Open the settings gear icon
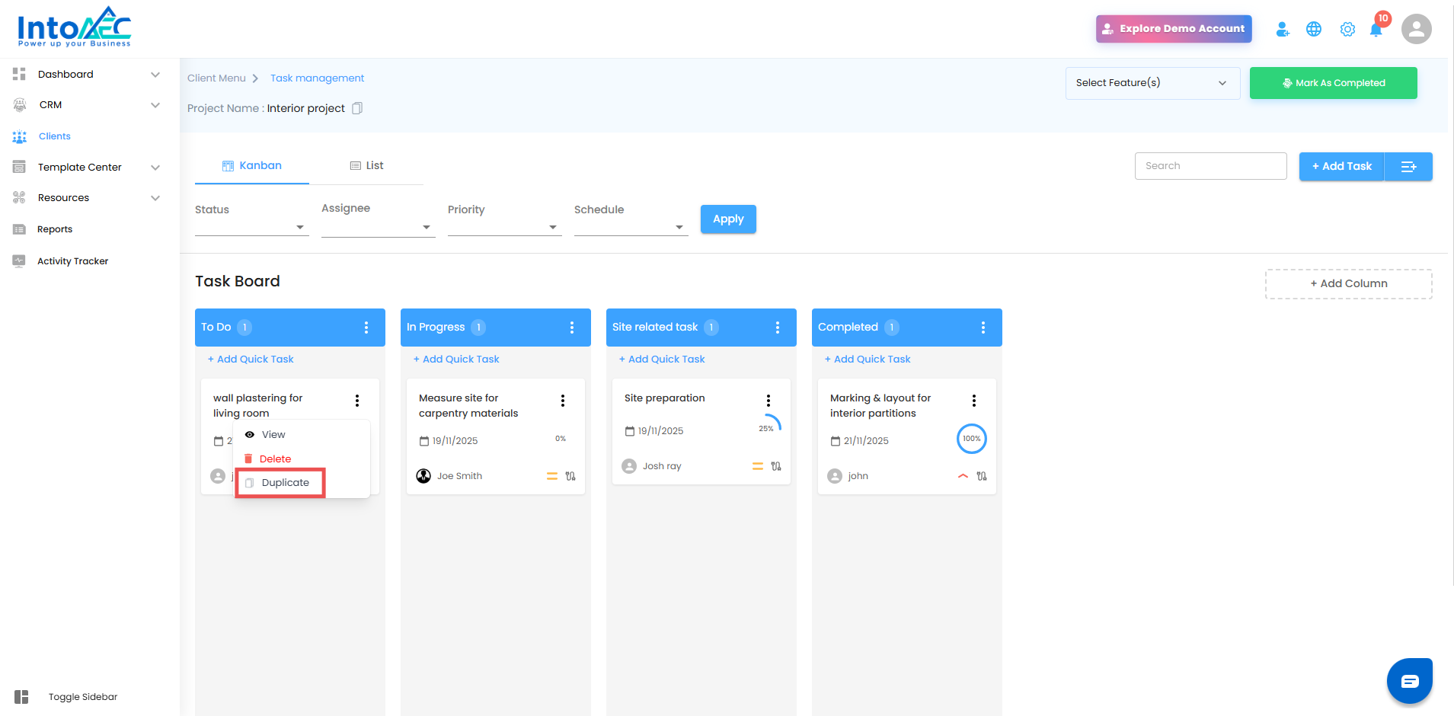The width and height of the screenshot is (1454, 716). click(x=1347, y=29)
